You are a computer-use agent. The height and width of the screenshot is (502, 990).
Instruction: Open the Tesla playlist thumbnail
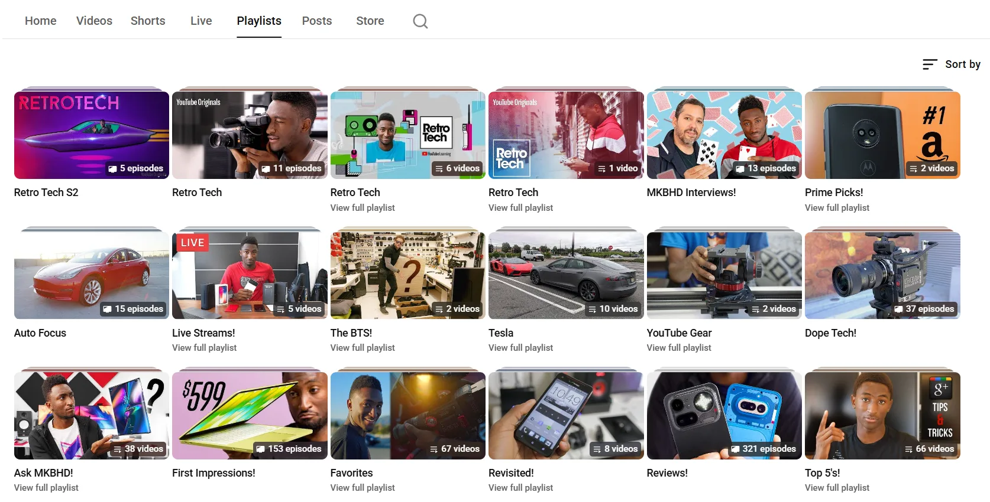tap(566, 275)
